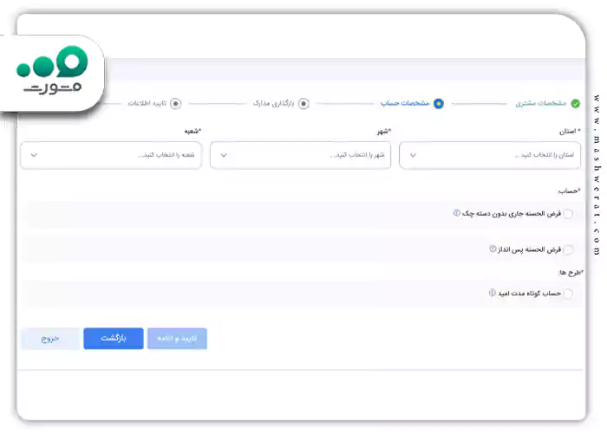Image resolution: width=607 pixels, height=433 pixels.
Task: Click the تایید و ادامه button
Action: point(177,339)
